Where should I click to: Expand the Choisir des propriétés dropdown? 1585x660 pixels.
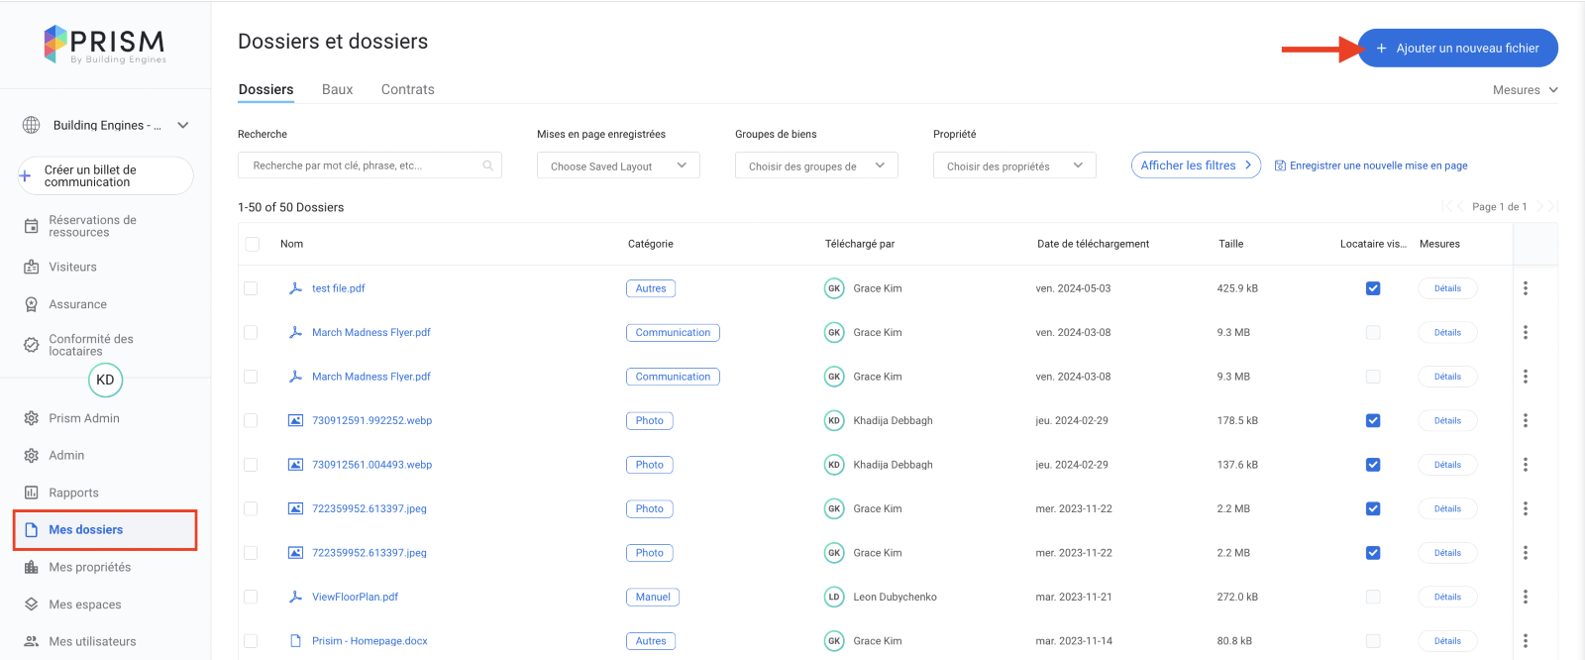pyautogui.click(x=1014, y=165)
